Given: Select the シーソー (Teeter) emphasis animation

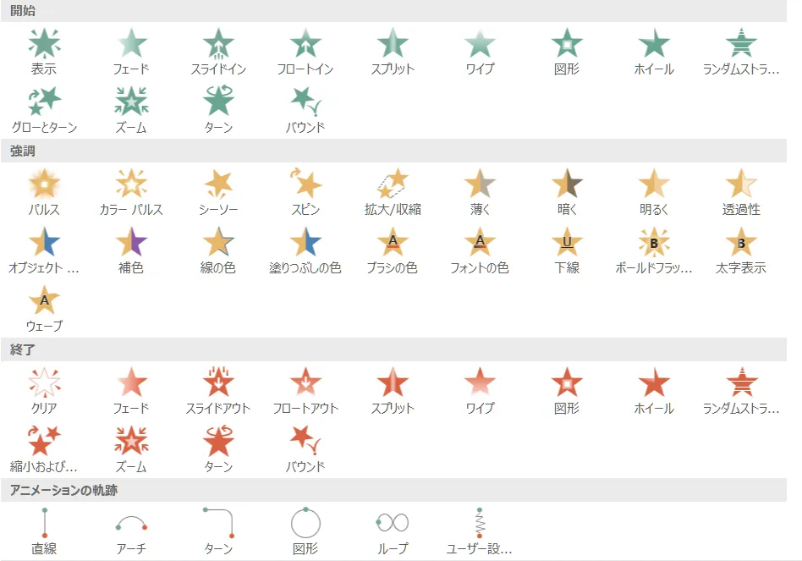Looking at the screenshot, I should [217, 184].
